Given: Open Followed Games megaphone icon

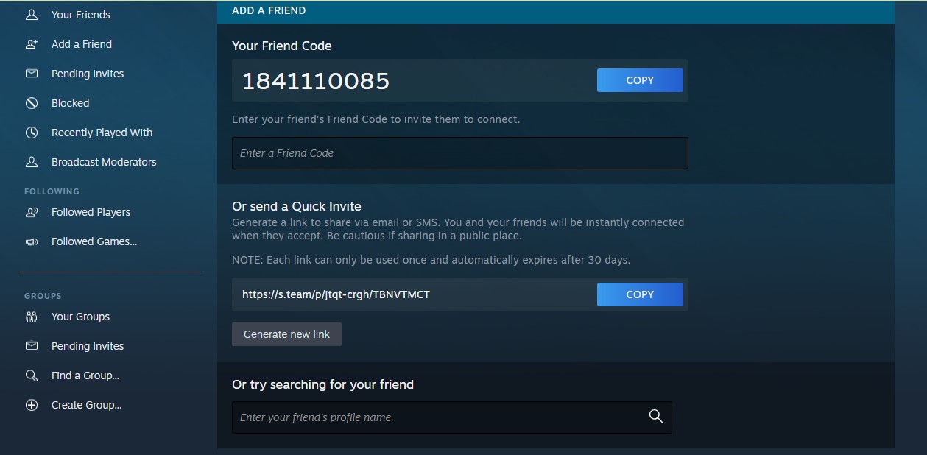Looking at the screenshot, I should point(31,241).
